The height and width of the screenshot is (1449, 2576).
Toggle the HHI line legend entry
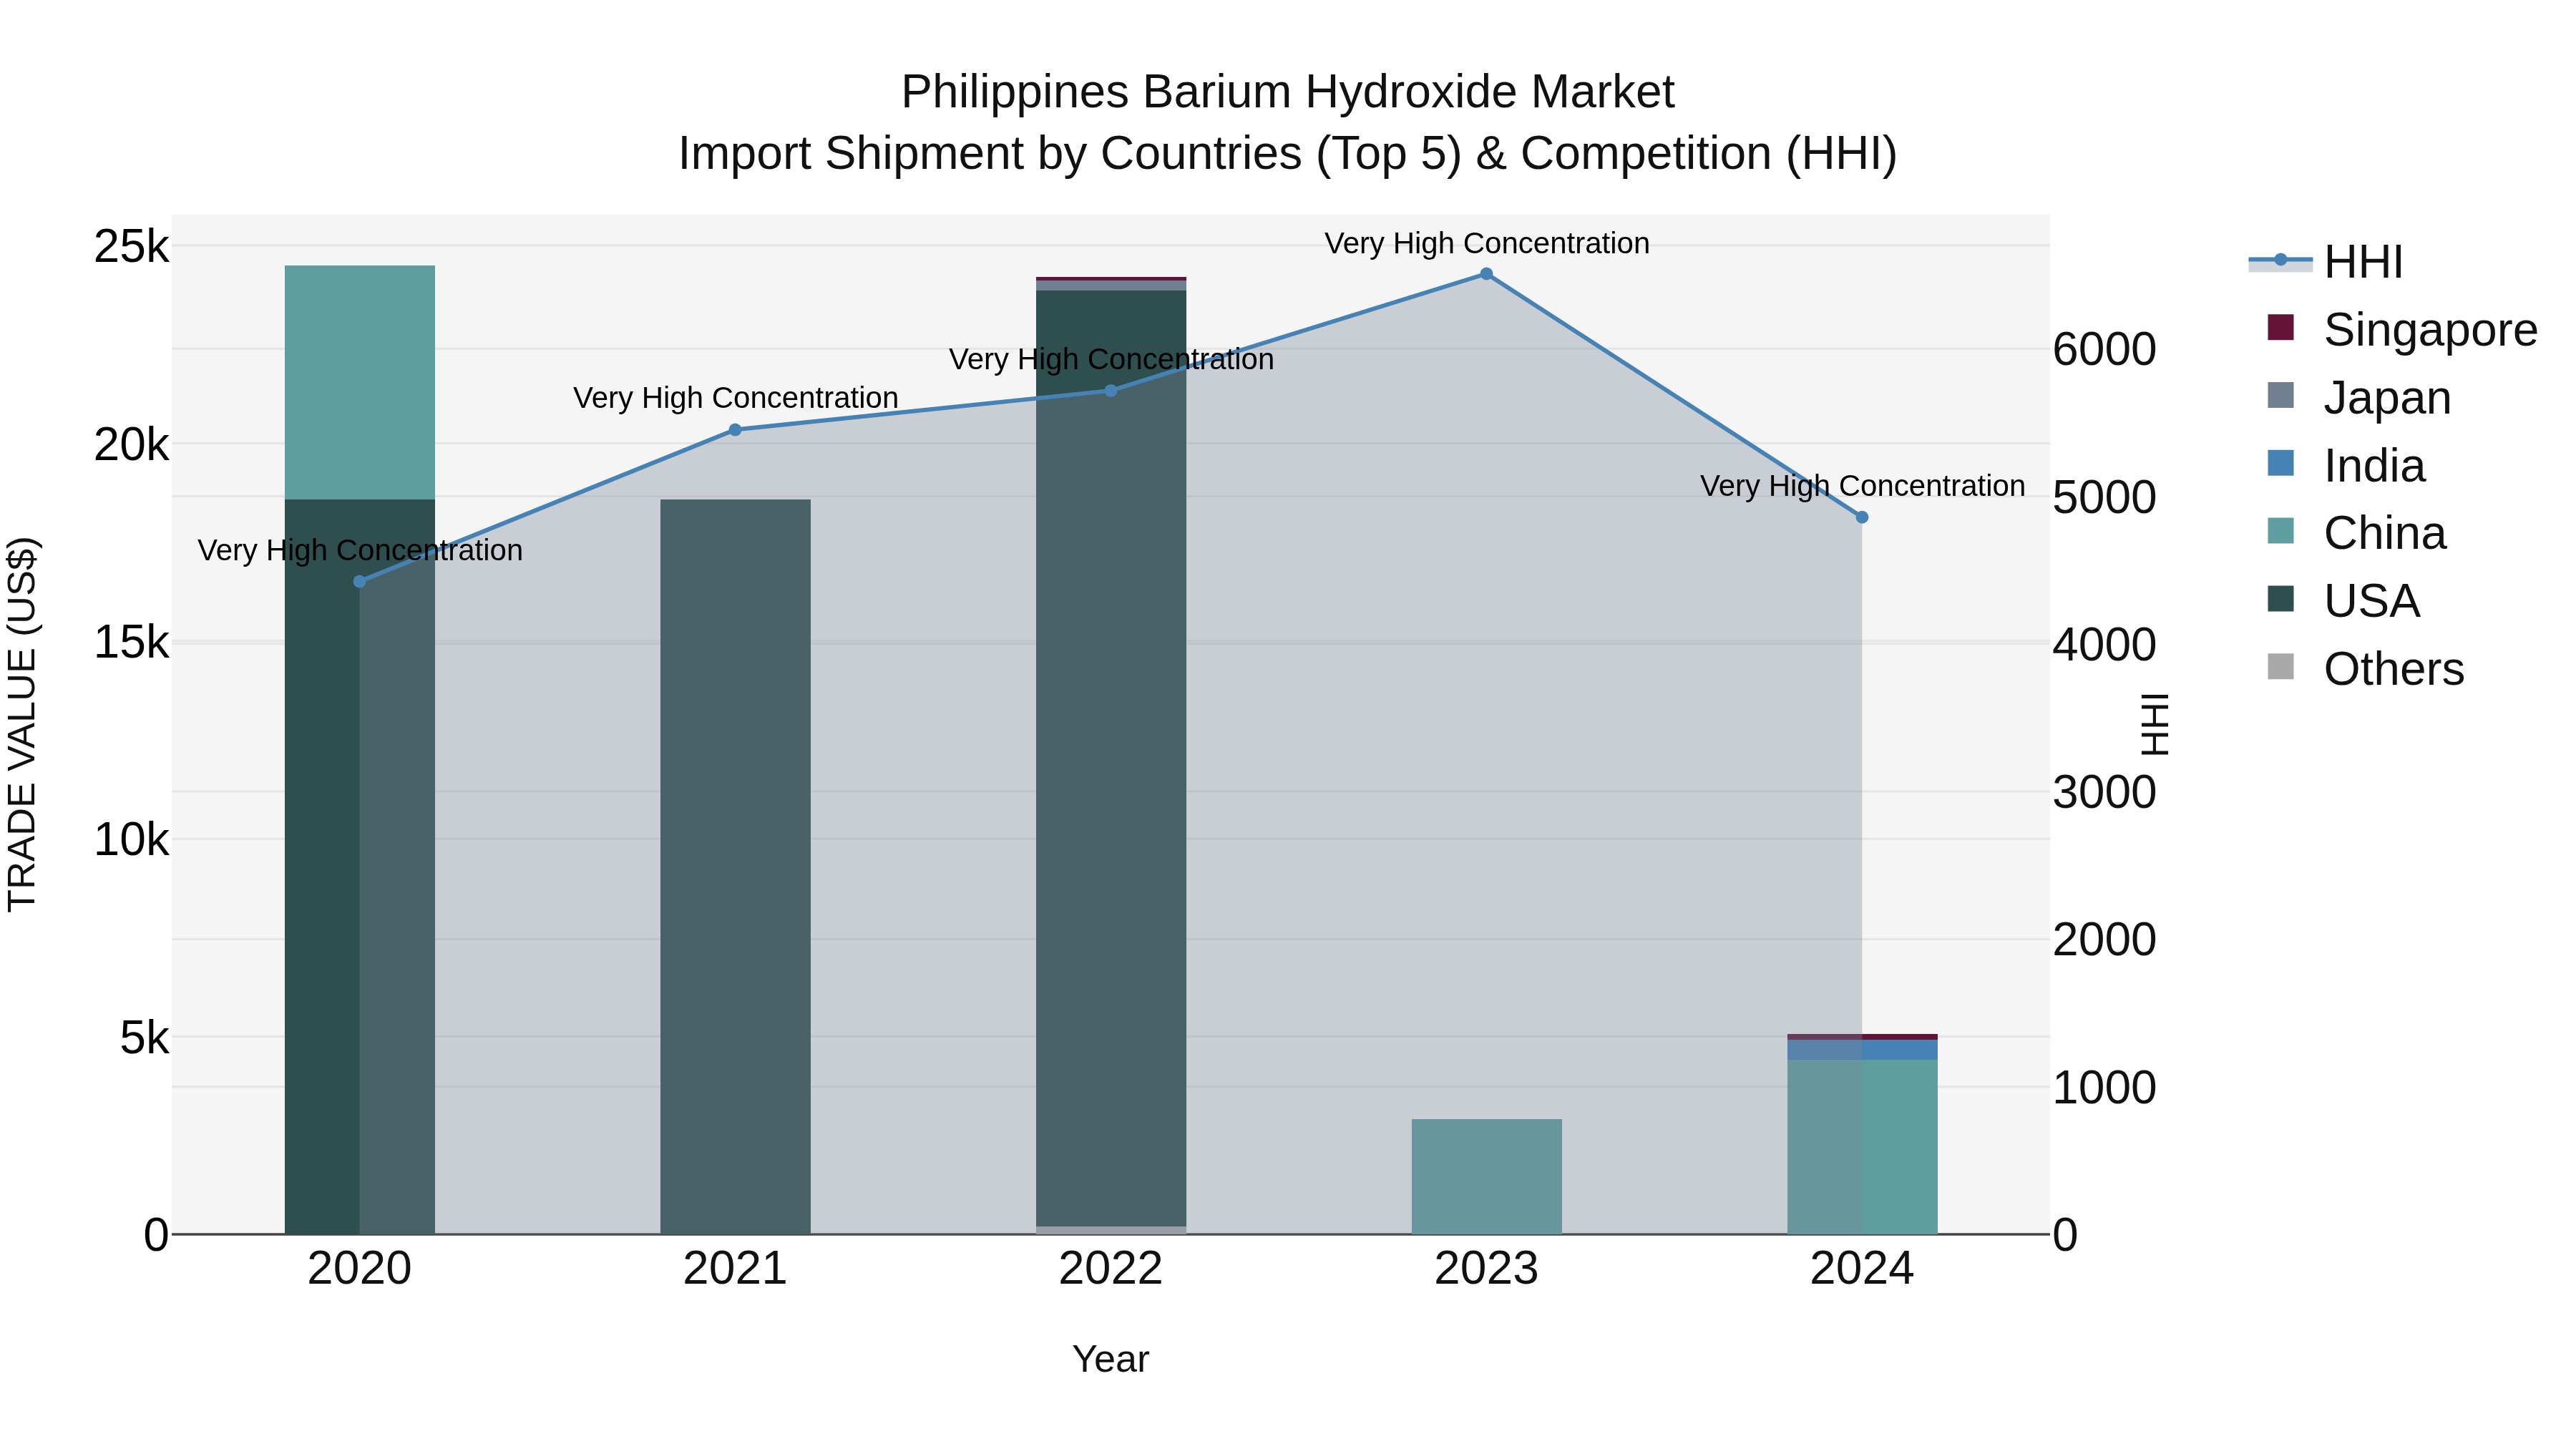(x=2326, y=261)
